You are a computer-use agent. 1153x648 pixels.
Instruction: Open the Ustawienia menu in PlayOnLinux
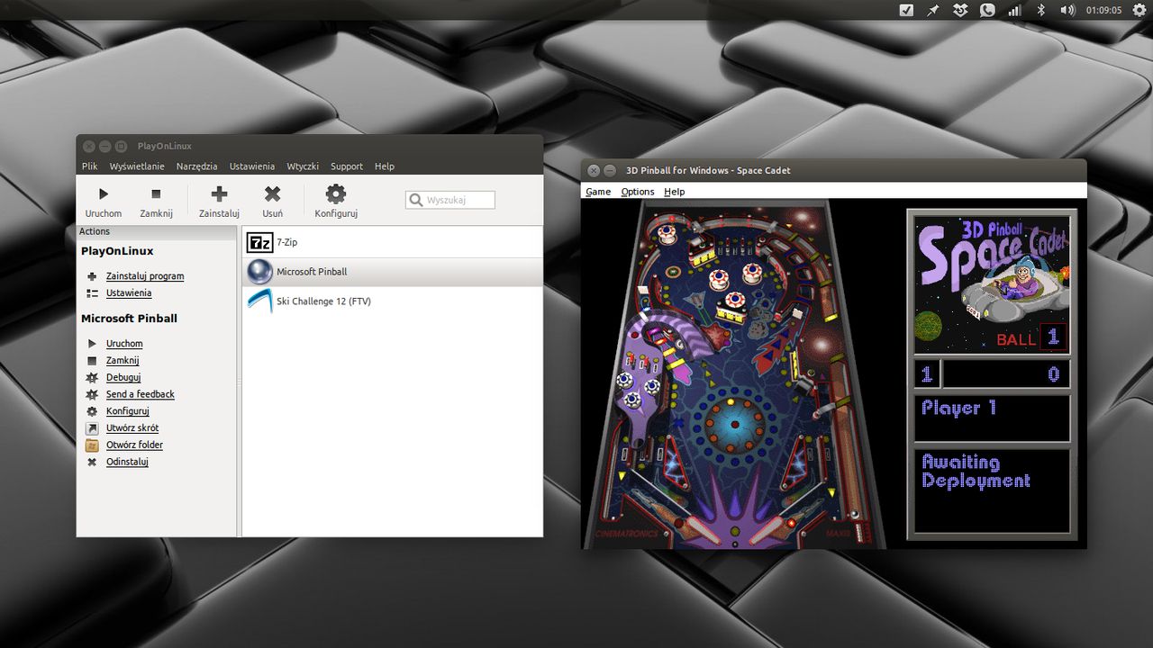(251, 166)
